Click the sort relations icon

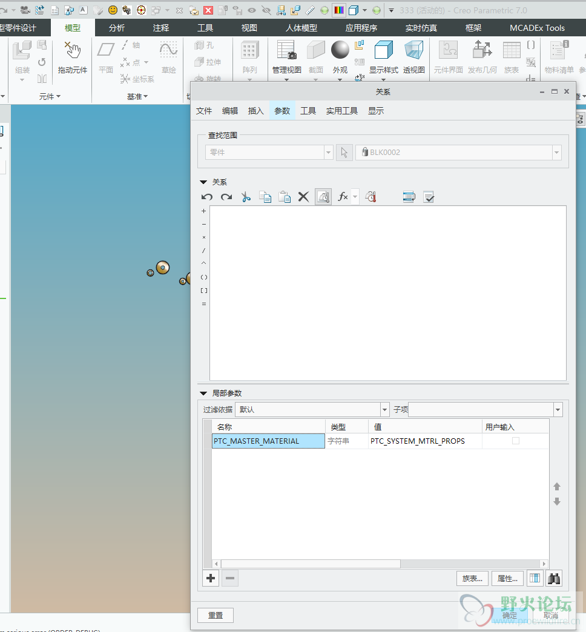(x=409, y=197)
